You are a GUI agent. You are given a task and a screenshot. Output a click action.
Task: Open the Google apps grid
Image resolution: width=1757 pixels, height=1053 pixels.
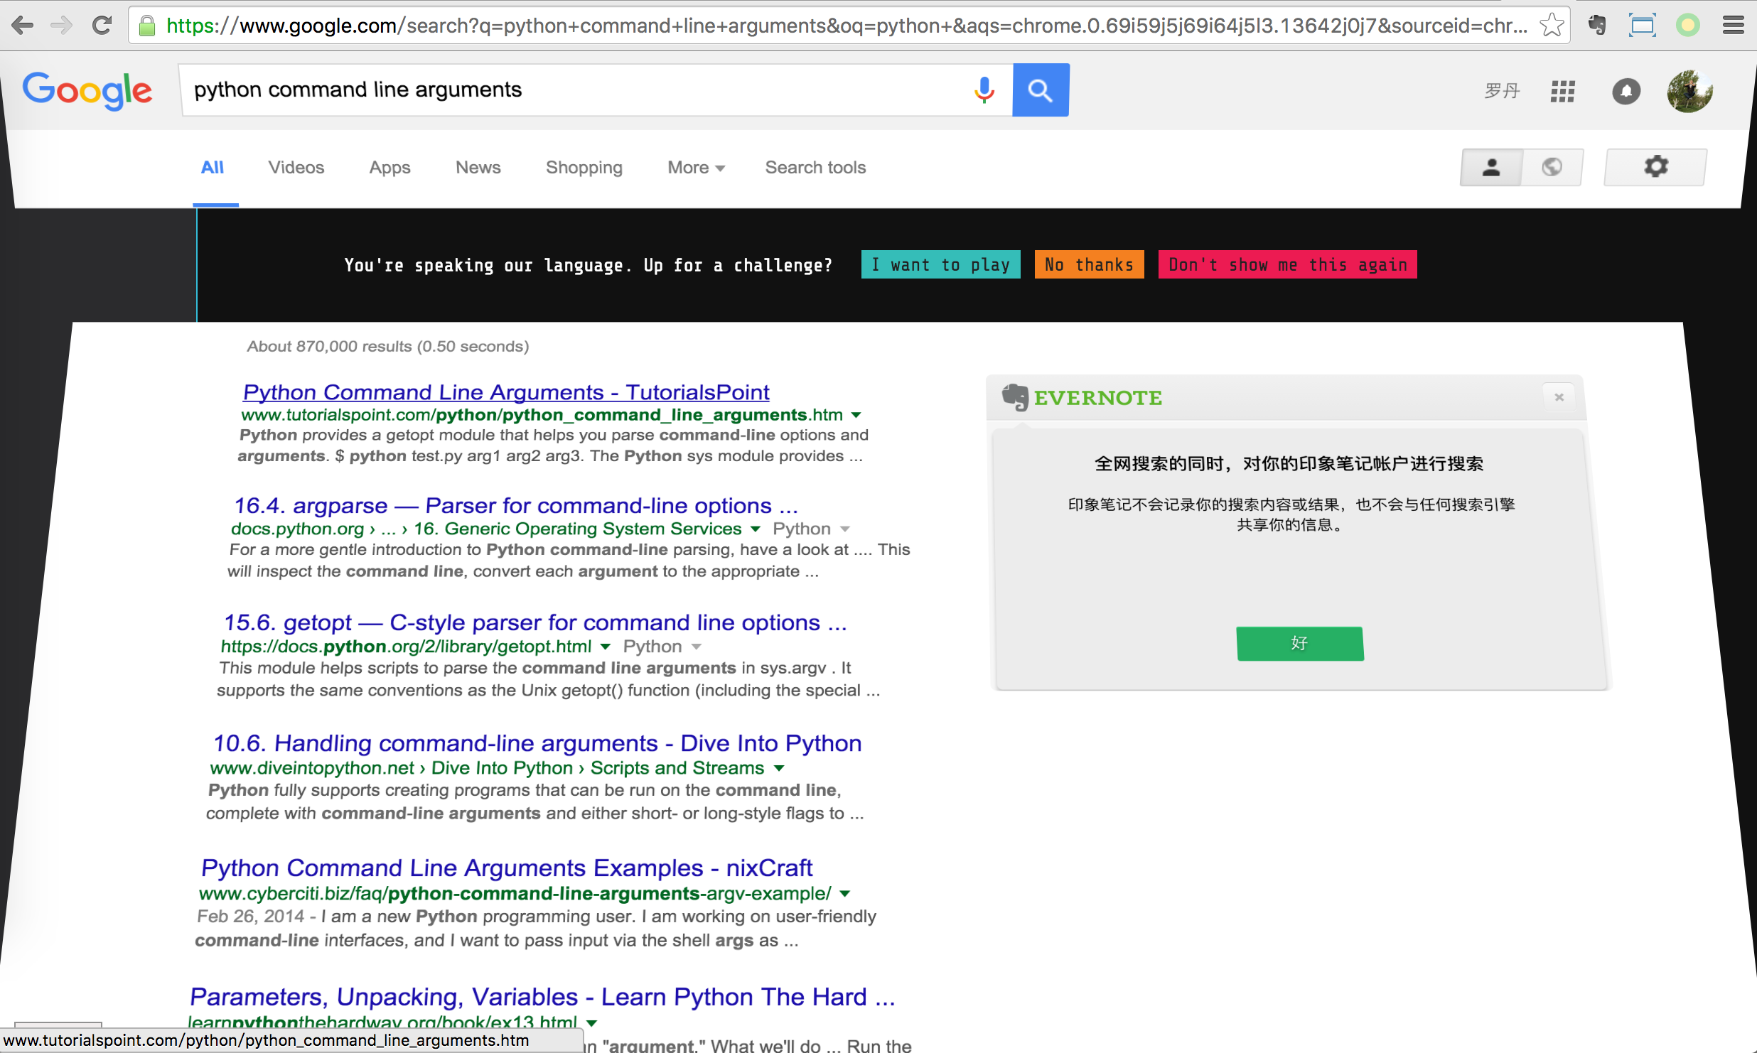1562,91
